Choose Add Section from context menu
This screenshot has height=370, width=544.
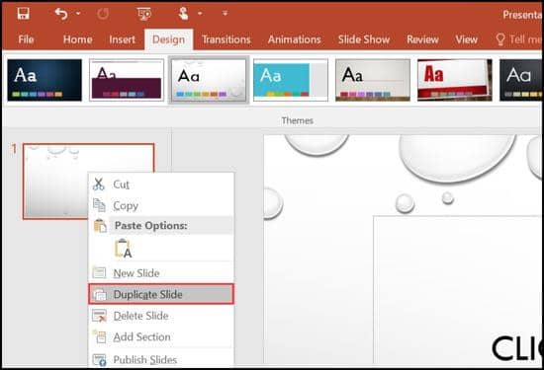pyautogui.click(x=161, y=336)
